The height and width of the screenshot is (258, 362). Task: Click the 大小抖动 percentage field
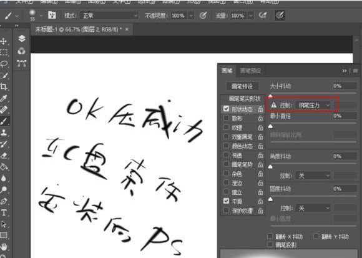(x=345, y=86)
